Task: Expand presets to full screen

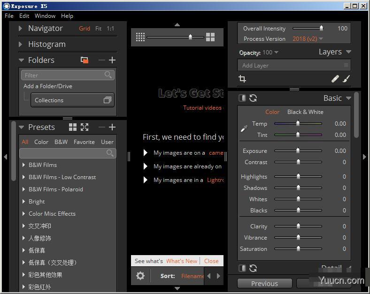Action: pos(85,127)
